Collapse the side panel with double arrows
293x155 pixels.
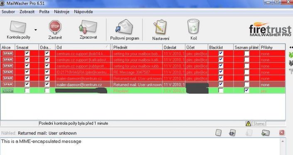[x=291, y=47]
